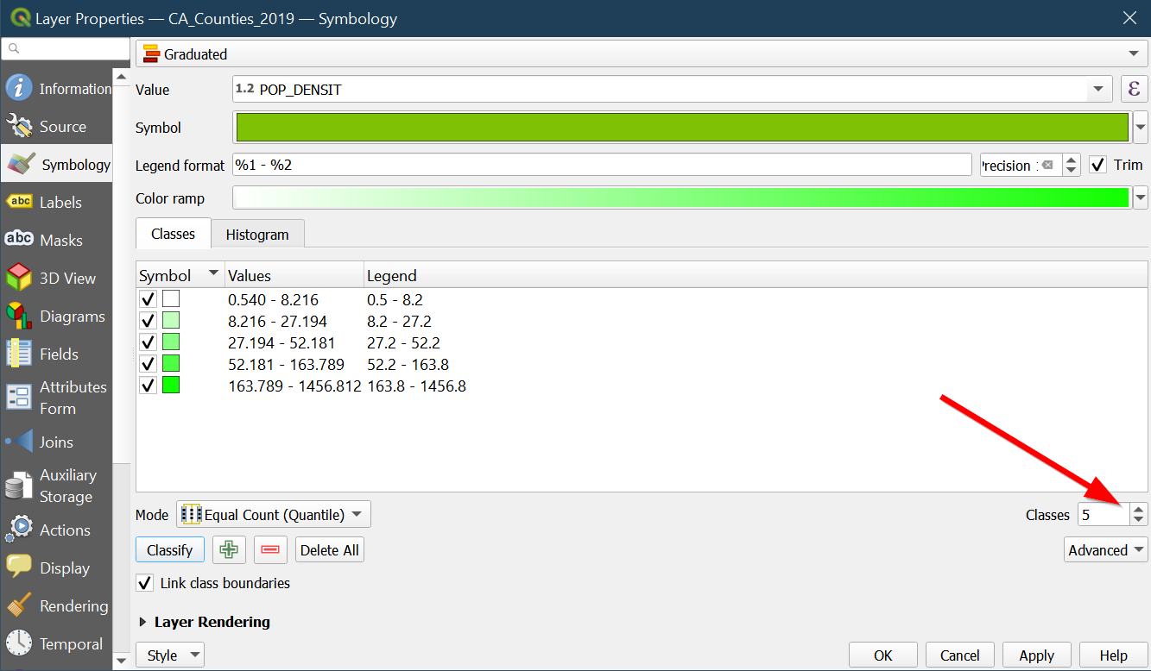Uncheck the Trim checkbox
This screenshot has width=1151, height=671.
(x=1097, y=165)
